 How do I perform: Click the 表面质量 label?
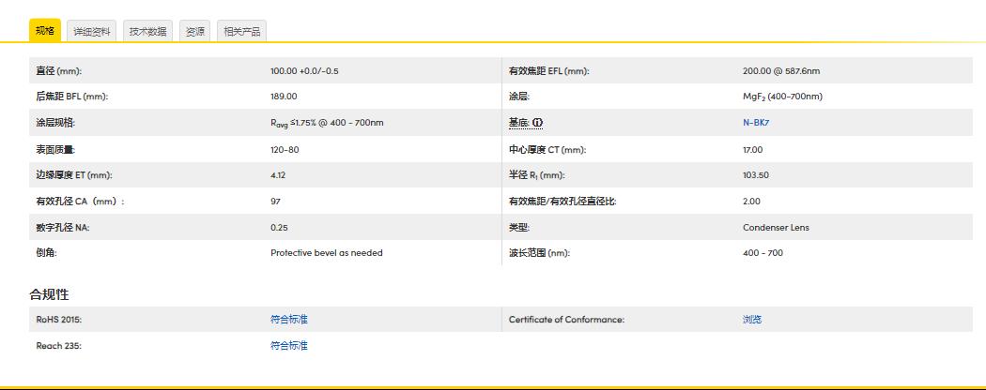tap(56, 149)
